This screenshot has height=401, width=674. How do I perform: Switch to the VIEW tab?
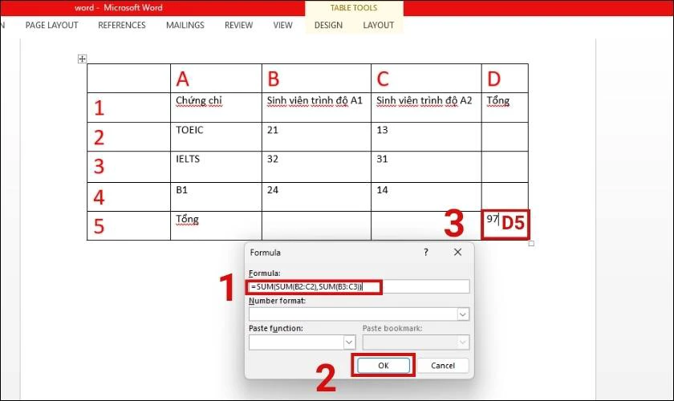[282, 26]
